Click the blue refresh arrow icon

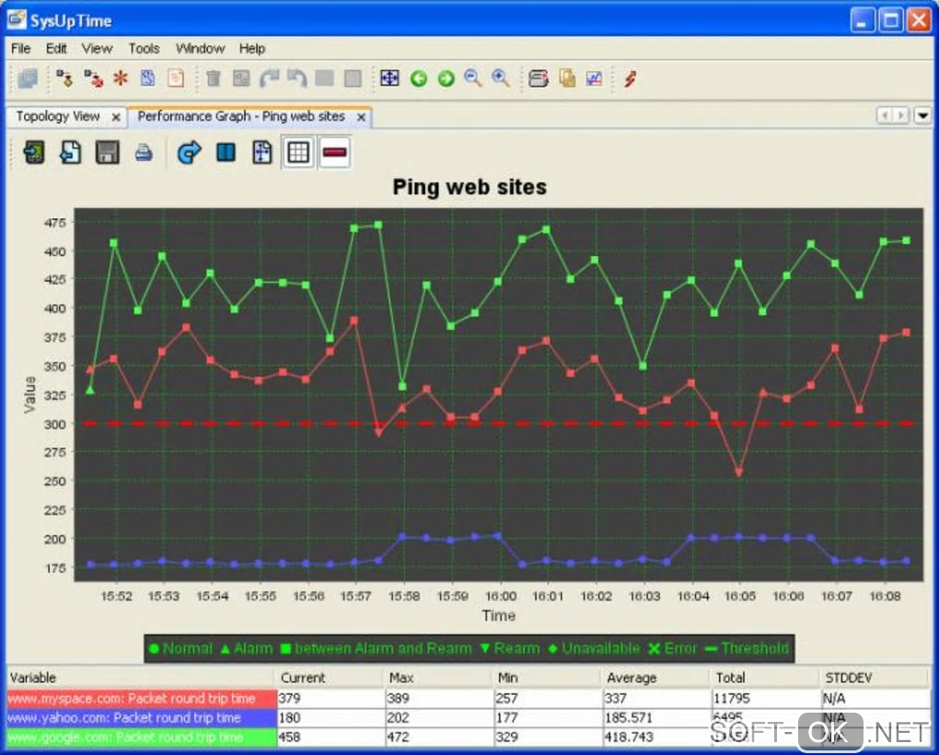click(x=190, y=152)
